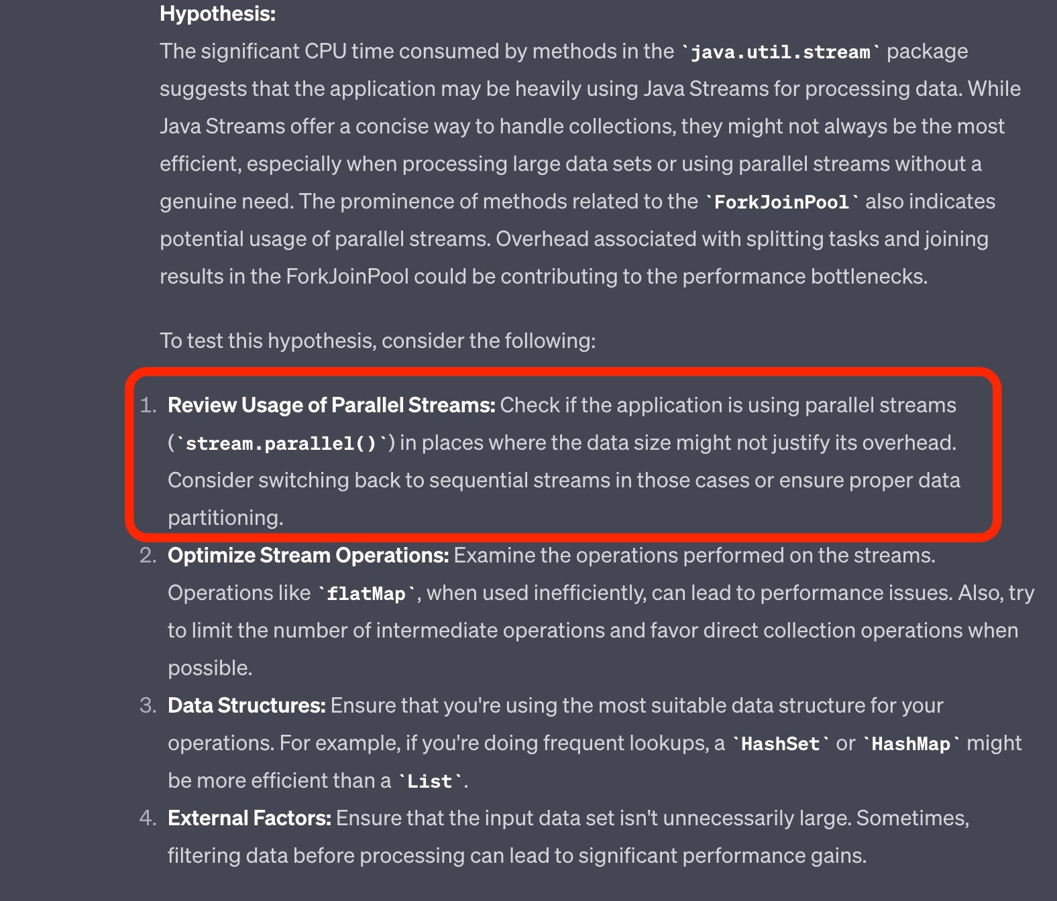Click the java.util.stream inline code
This screenshot has height=901, width=1057.
pyautogui.click(x=780, y=52)
